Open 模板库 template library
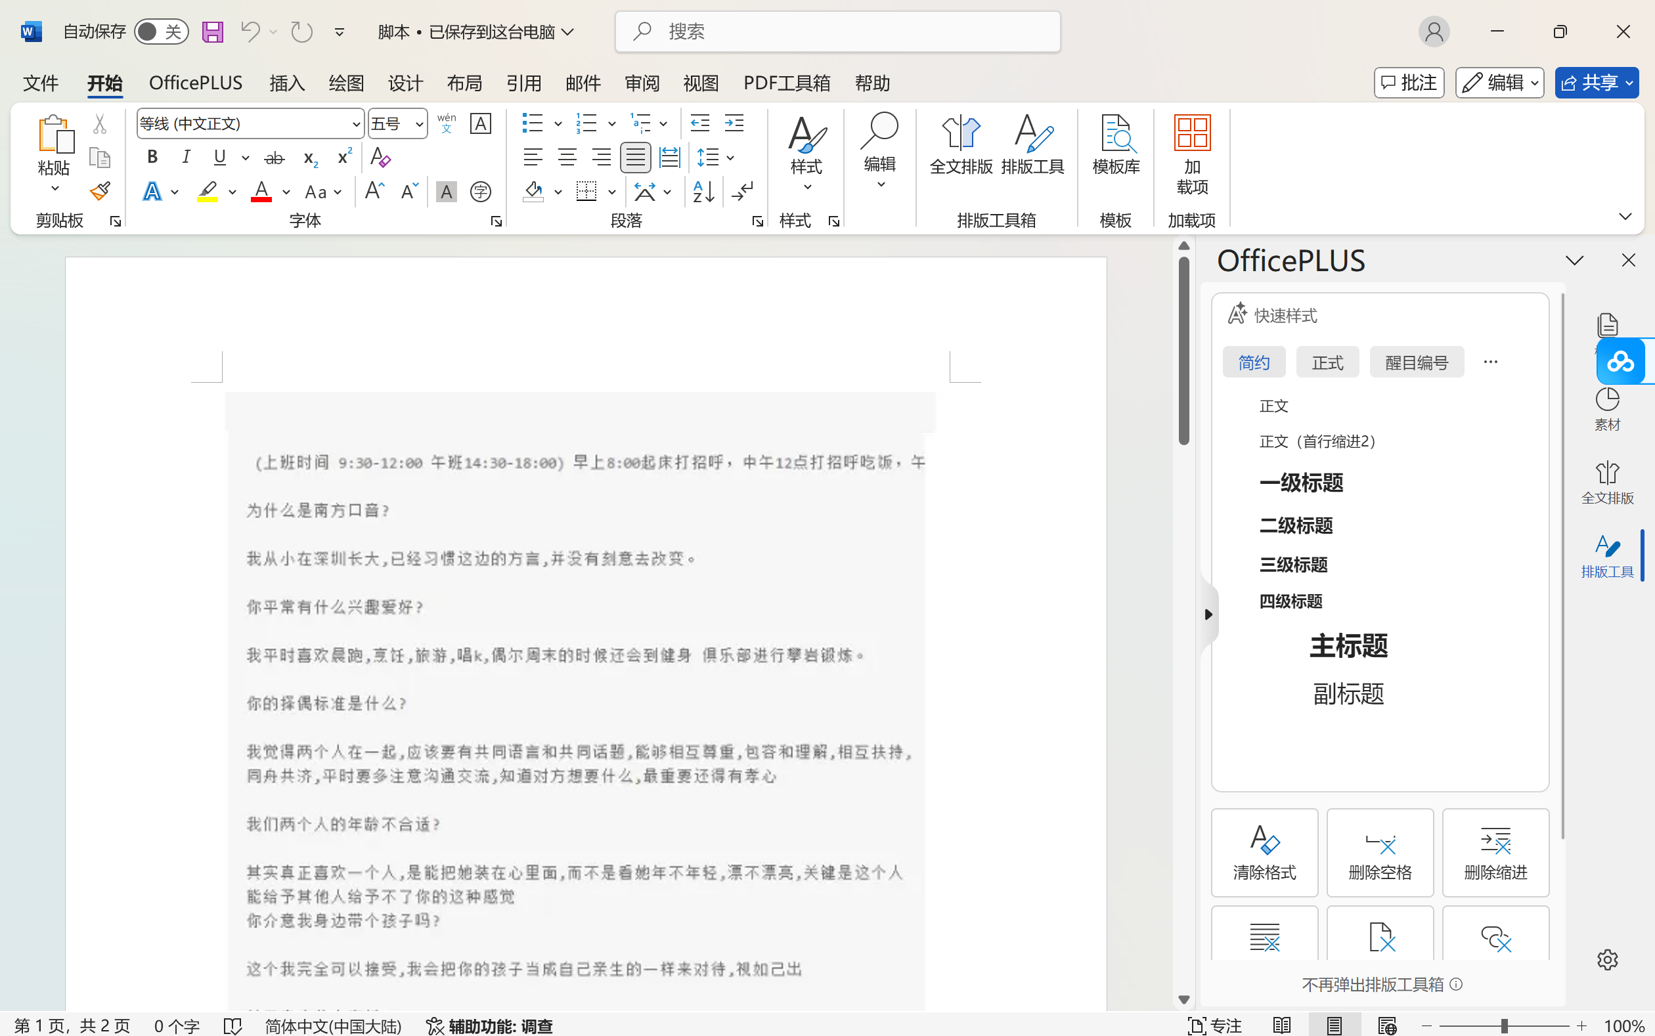 pyautogui.click(x=1116, y=145)
